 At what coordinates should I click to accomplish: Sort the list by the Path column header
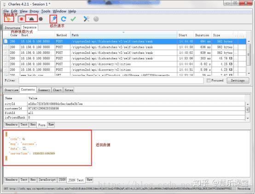click(124, 35)
